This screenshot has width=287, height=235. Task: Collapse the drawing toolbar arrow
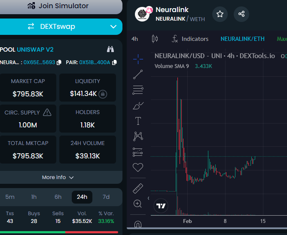click(x=149, y=198)
